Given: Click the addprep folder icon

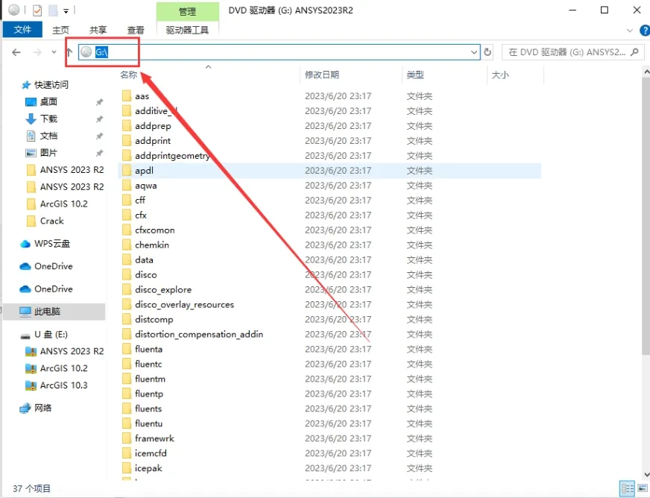Looking at the screenshot, I should (127, 126).
